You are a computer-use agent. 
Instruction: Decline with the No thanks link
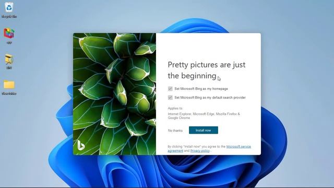tap(175, 131)
